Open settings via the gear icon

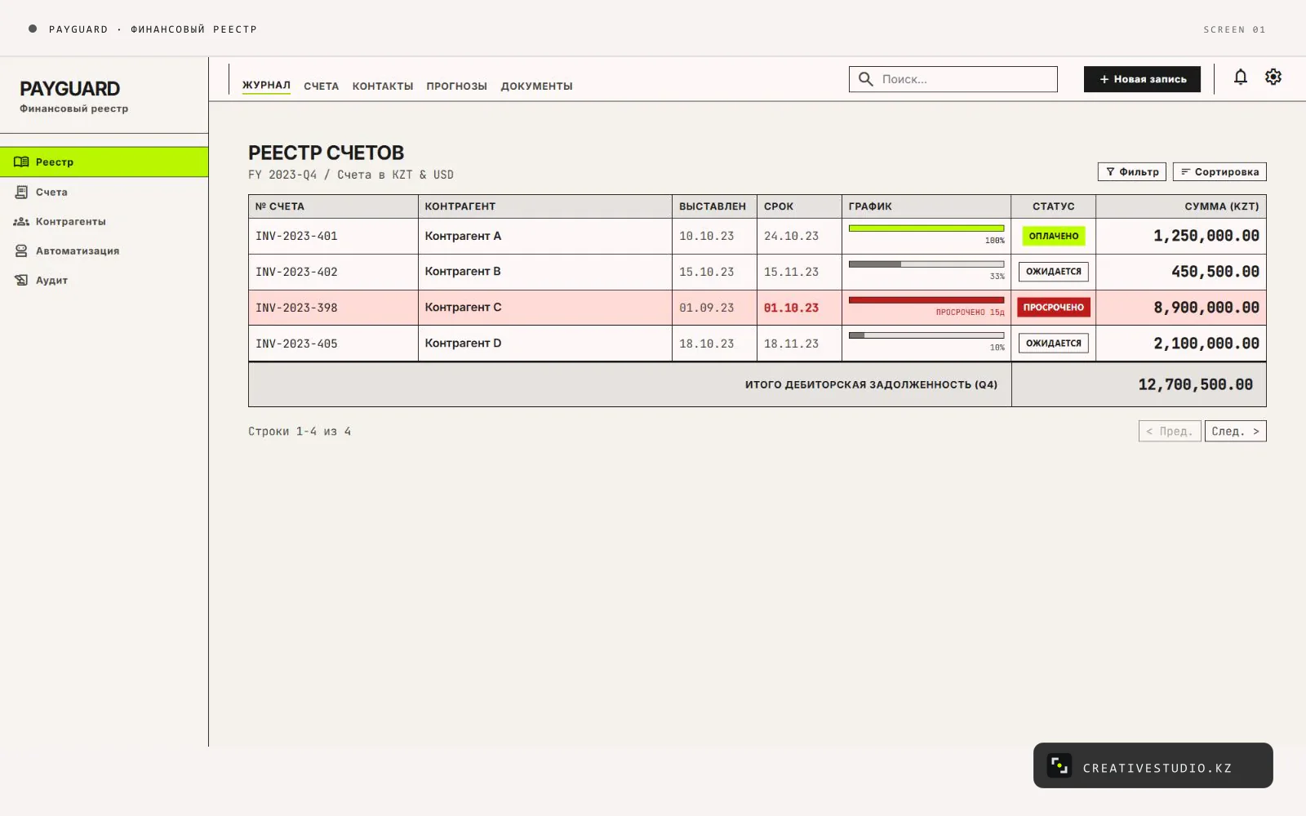click(x=1273, y=78)
